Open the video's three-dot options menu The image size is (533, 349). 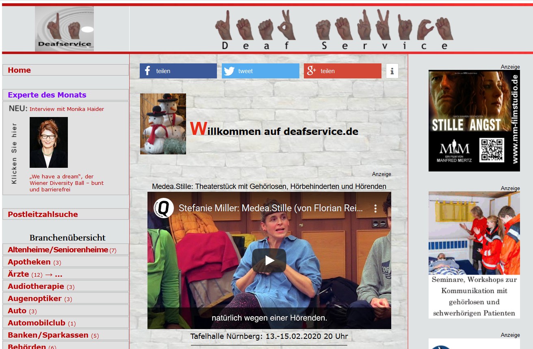375,208
